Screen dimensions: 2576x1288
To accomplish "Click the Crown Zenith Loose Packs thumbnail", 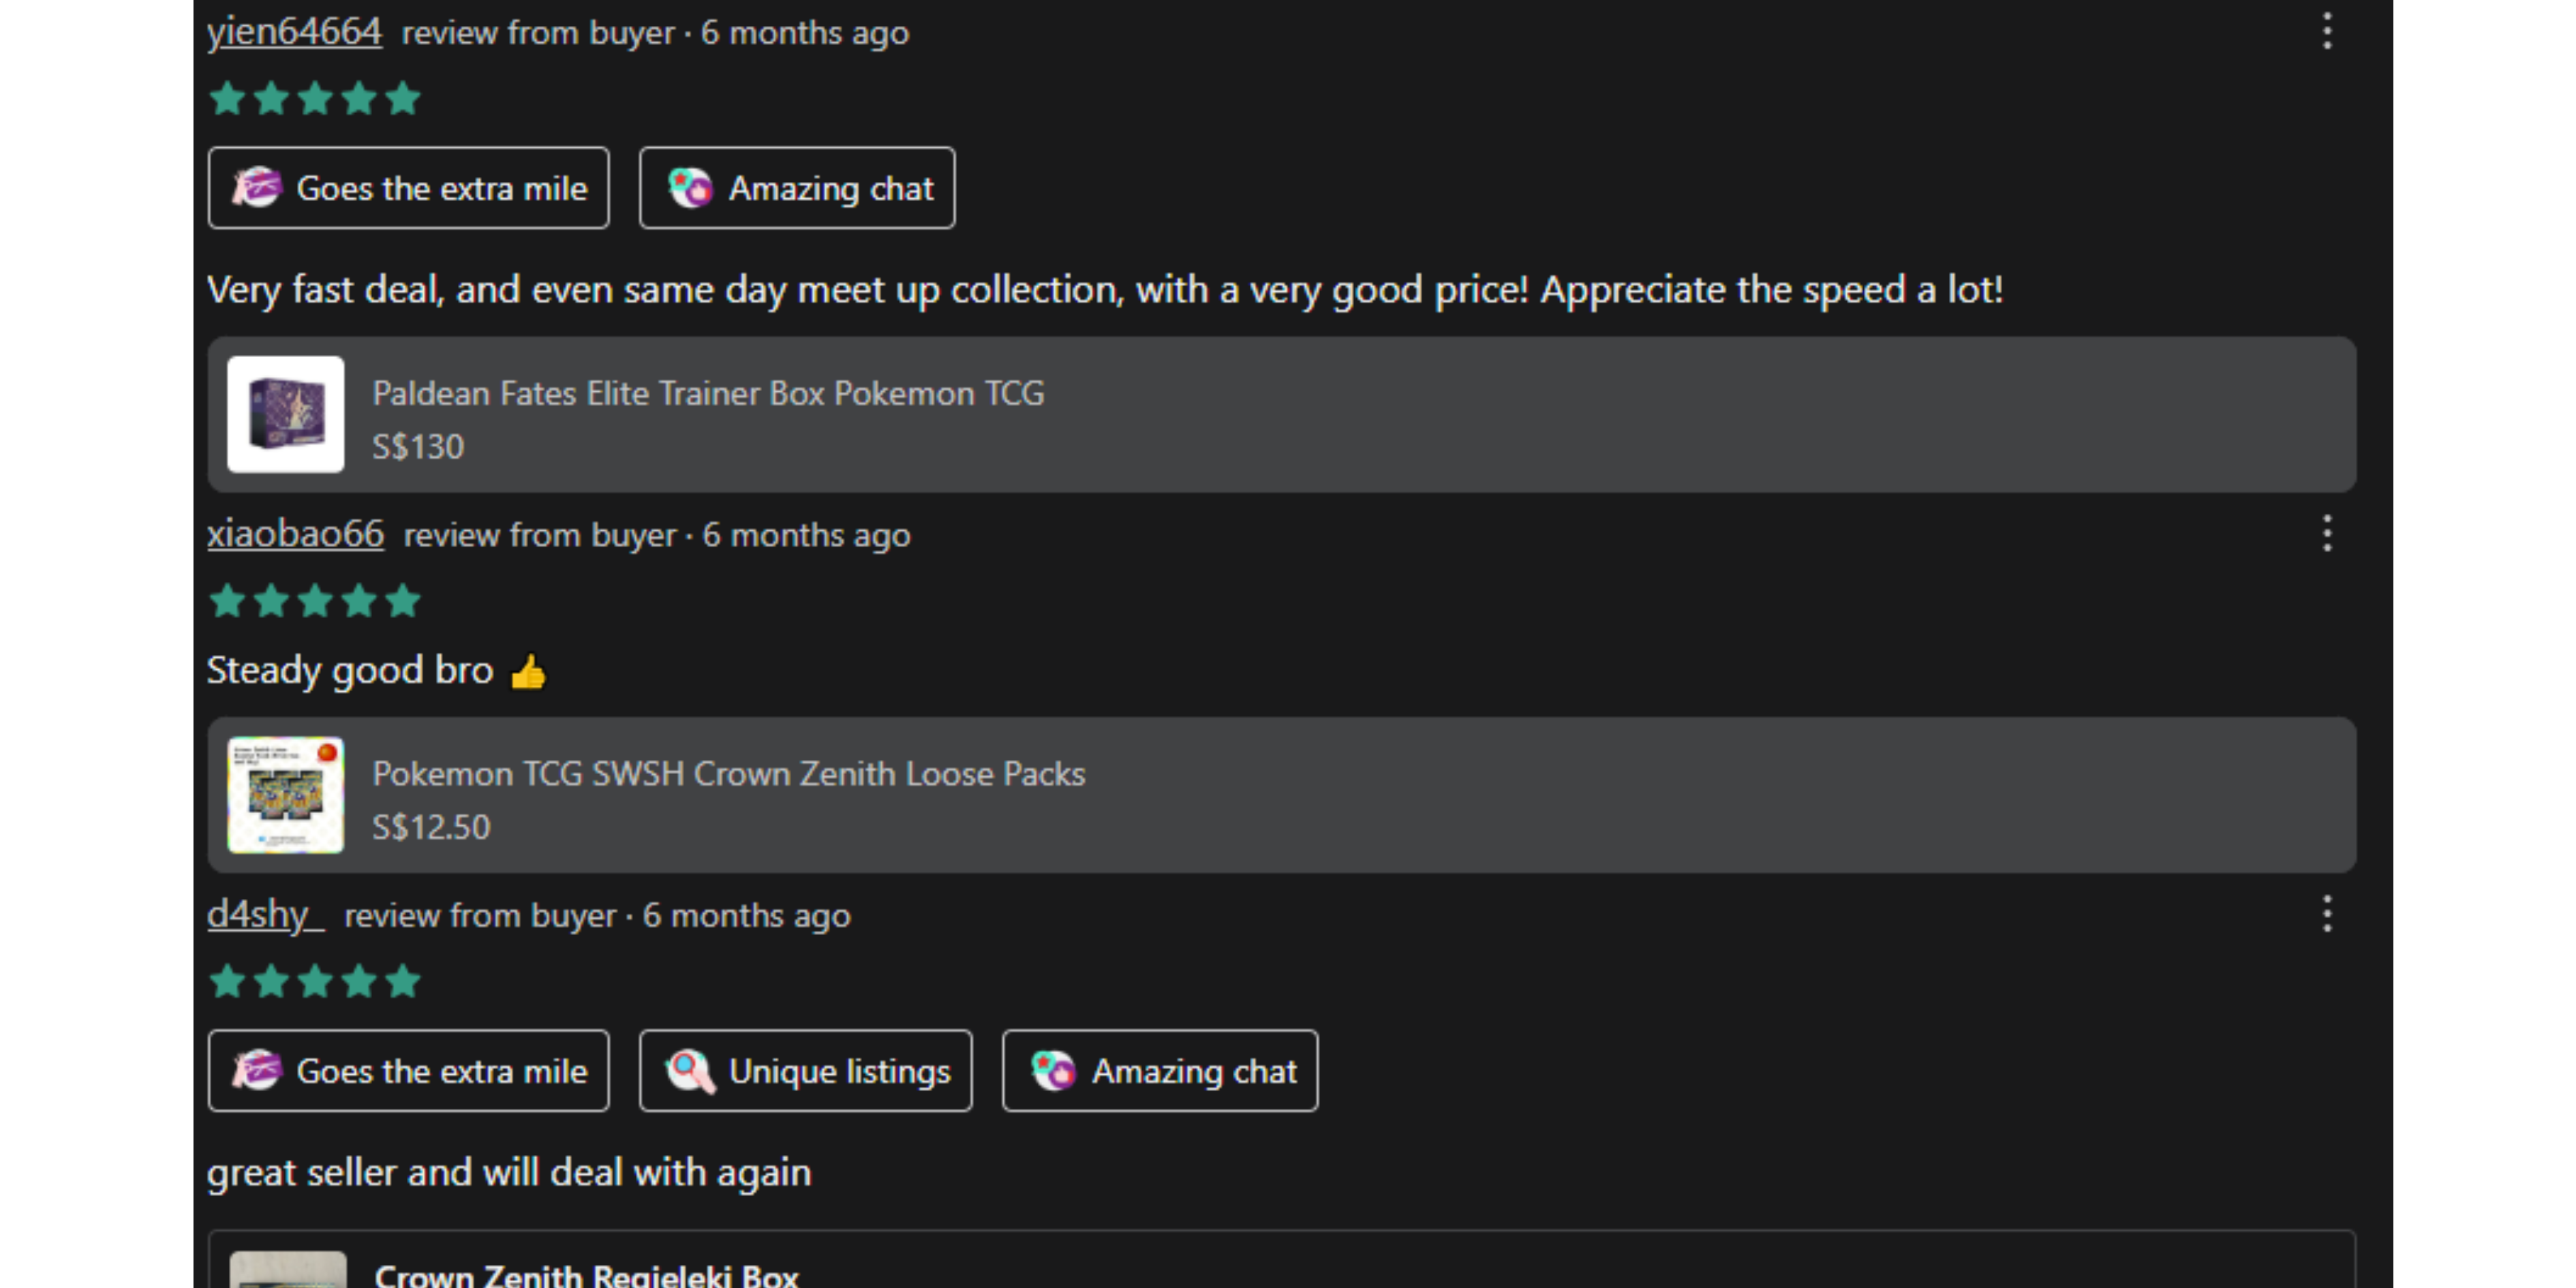I will [286, 795].
